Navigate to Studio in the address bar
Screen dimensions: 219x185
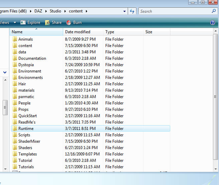pos(56,11)
